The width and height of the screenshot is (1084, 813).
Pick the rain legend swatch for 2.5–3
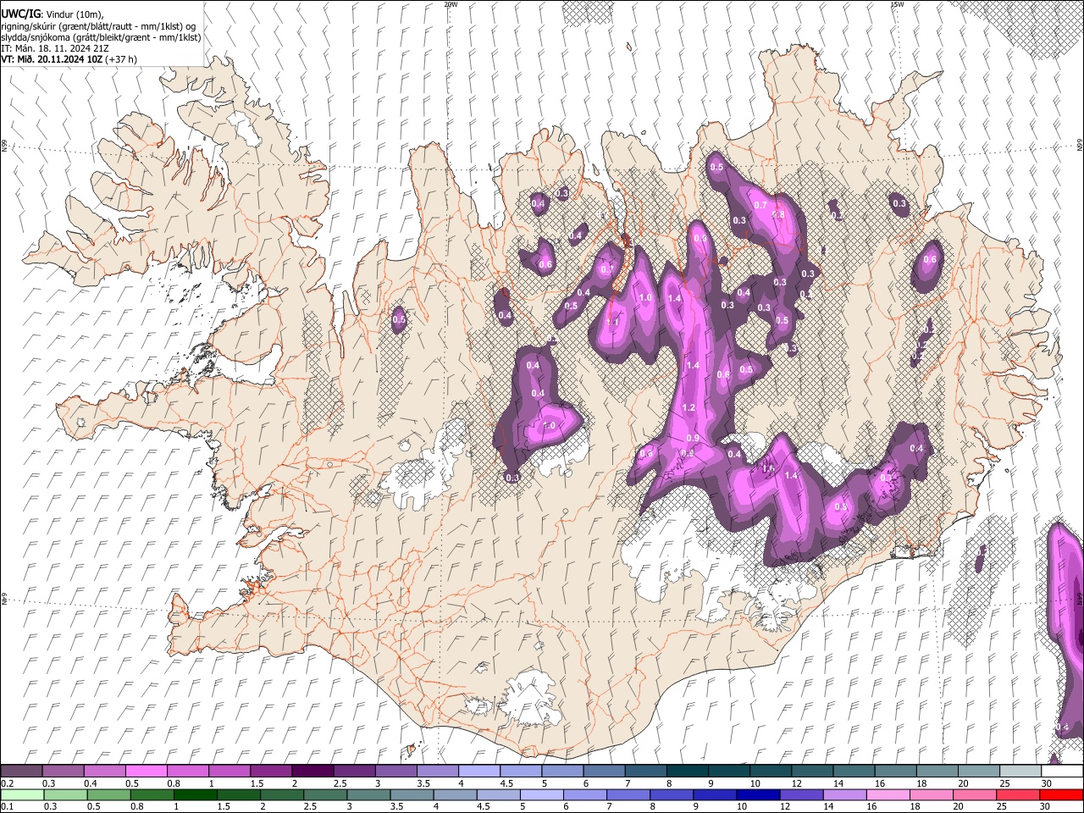pyautogui.click(x=324, y=794)
